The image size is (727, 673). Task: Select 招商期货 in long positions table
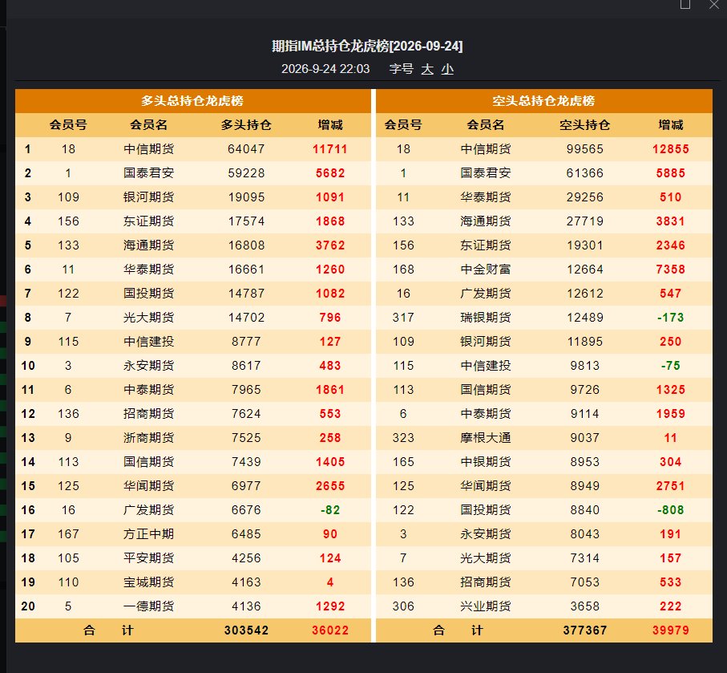click(x=149, y=414)
